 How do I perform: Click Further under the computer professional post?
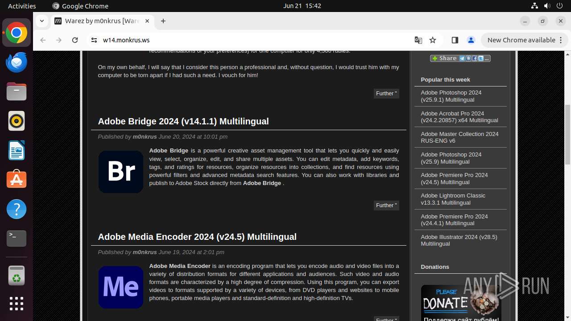click(x=386, y=94)
